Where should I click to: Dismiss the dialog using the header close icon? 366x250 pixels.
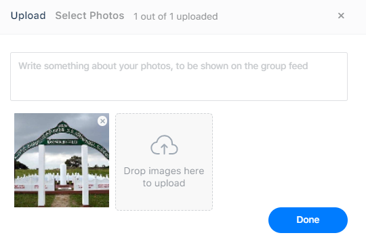click(x=341, y=16)
